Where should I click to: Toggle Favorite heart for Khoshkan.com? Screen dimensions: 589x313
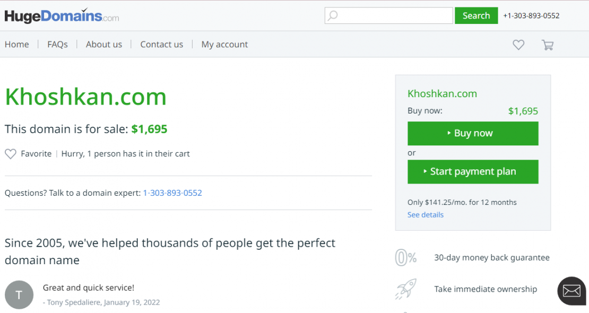coord(11,154)
